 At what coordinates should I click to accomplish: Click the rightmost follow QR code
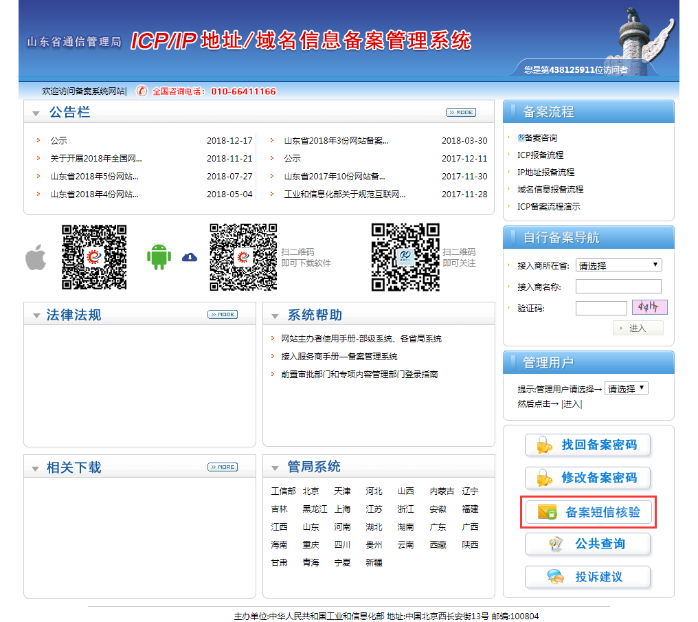point(405,257)
